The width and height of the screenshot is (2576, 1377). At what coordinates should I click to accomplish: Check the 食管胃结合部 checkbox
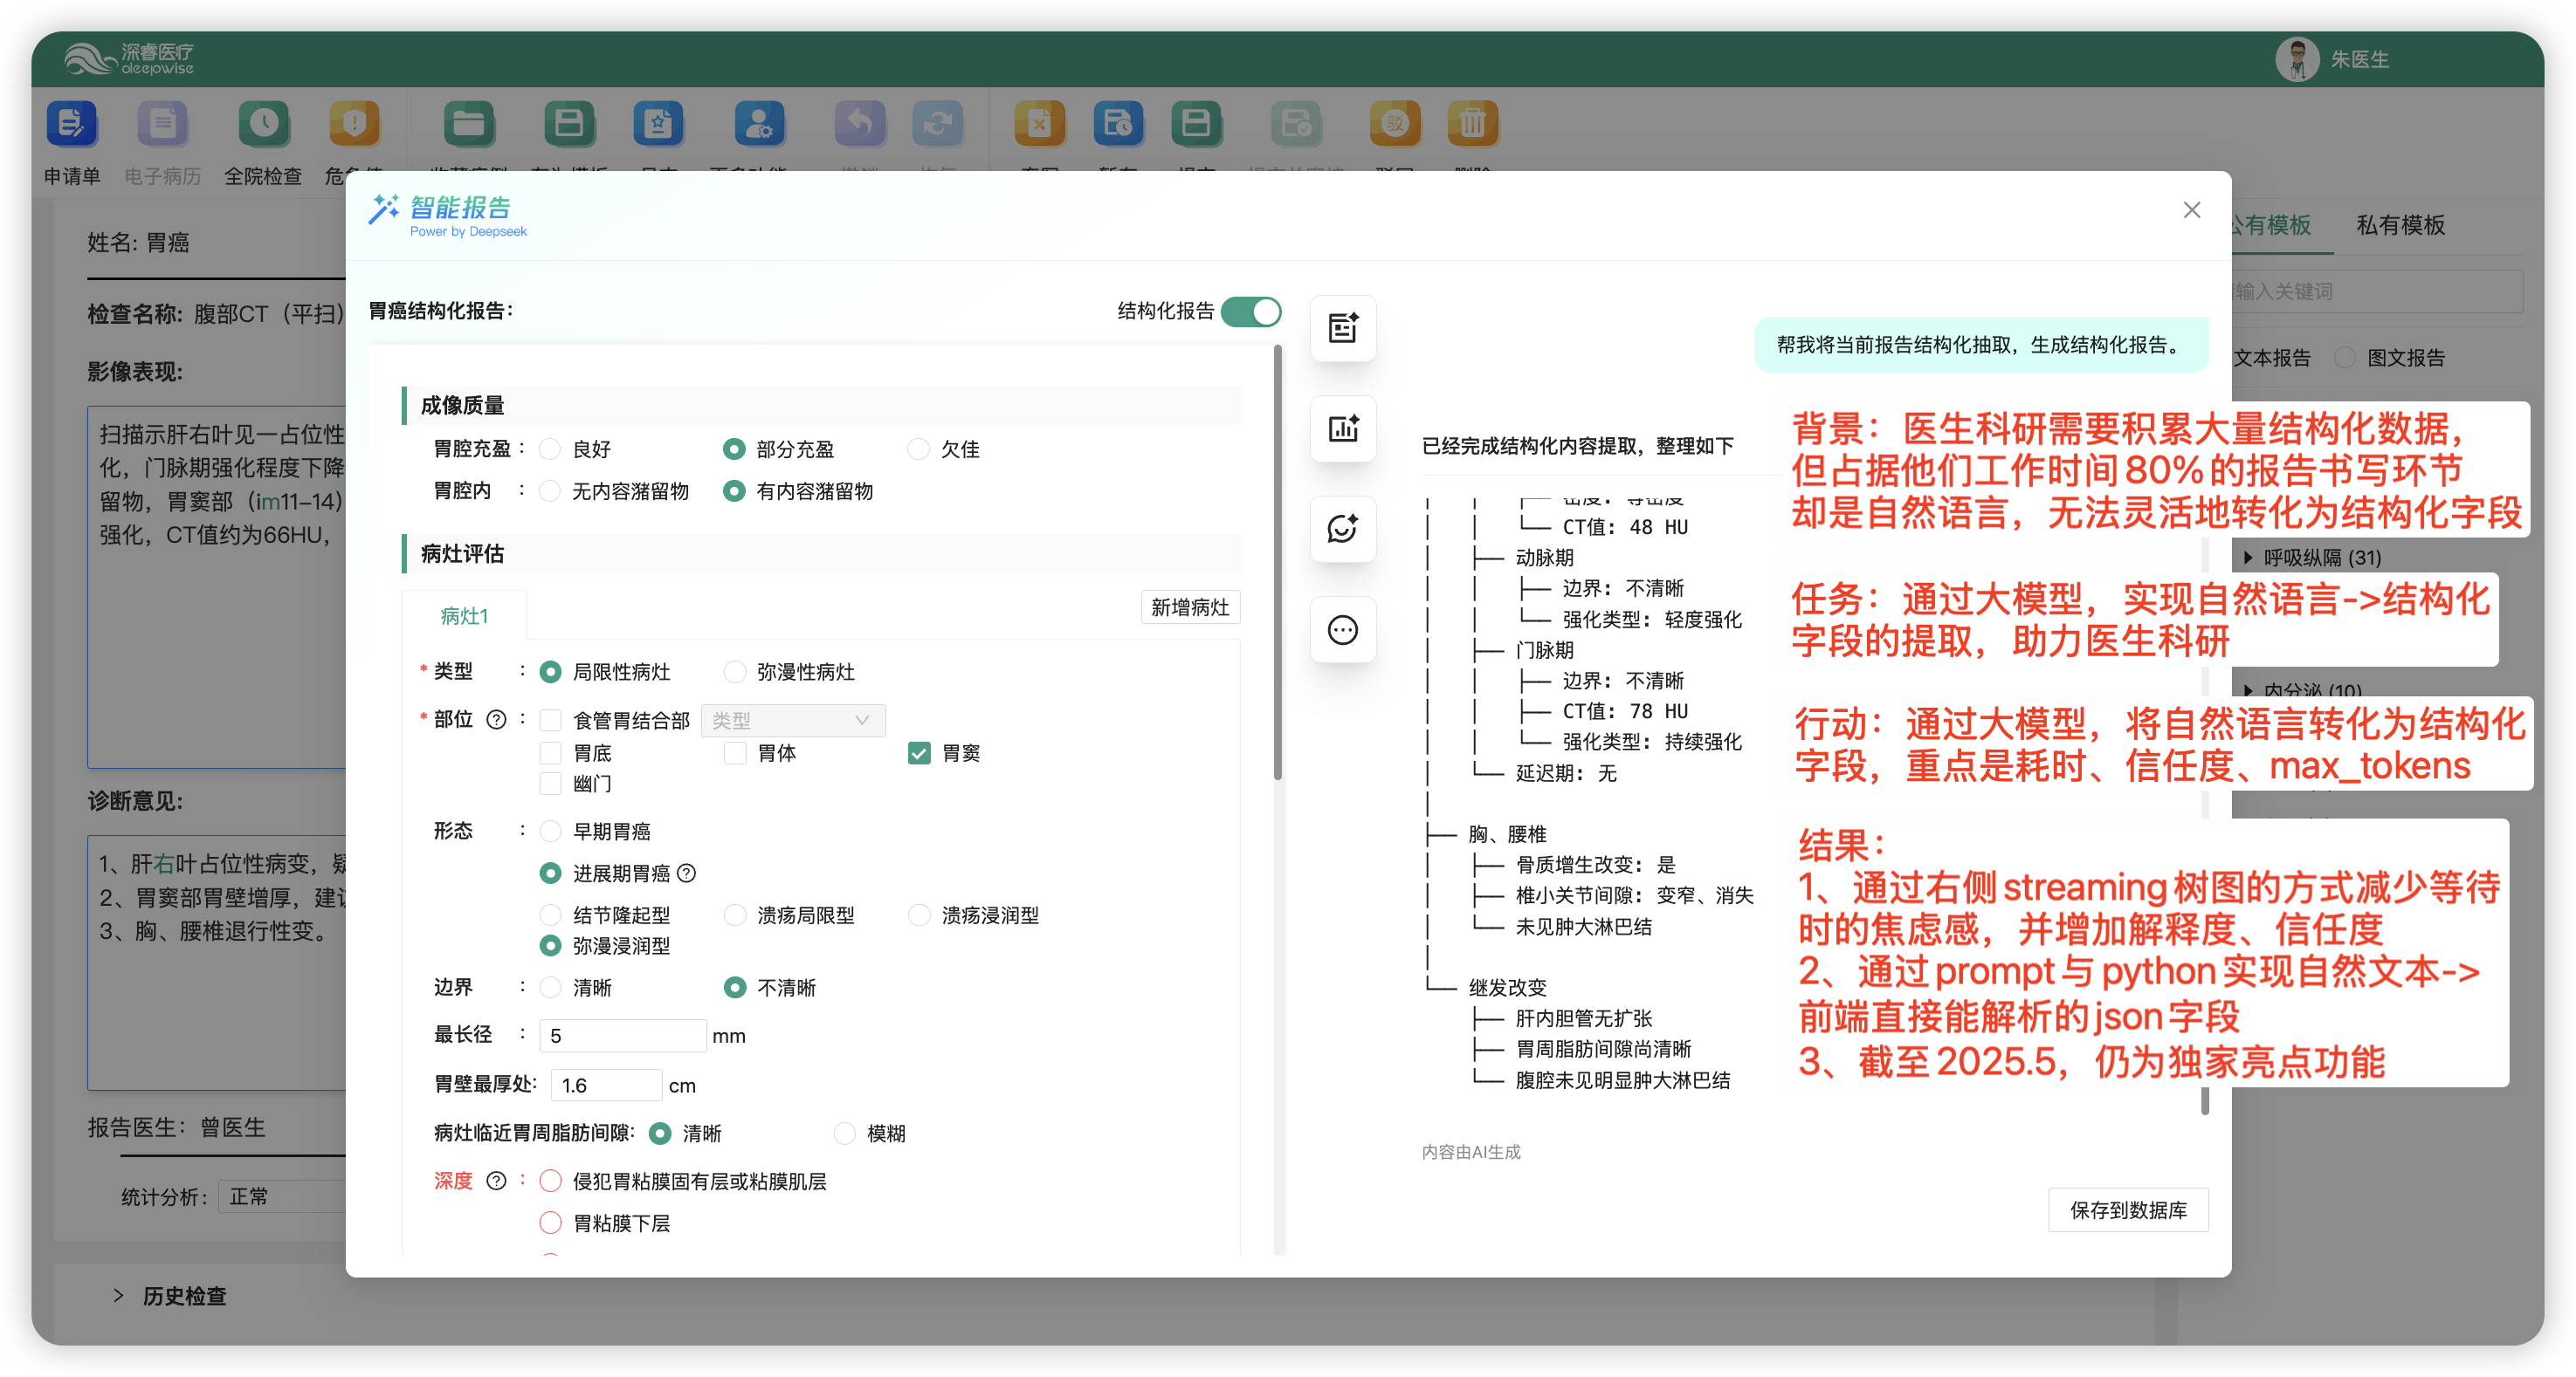550,721
